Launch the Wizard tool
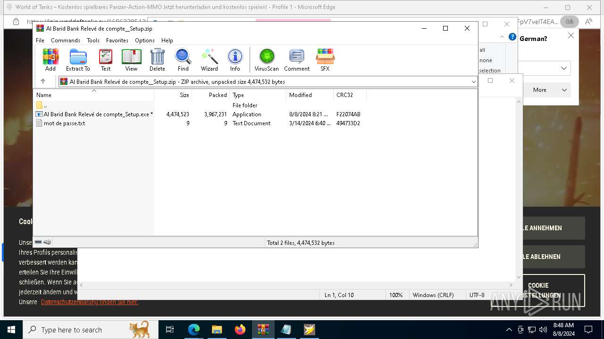The image size is (604, 339). point(210,60)
